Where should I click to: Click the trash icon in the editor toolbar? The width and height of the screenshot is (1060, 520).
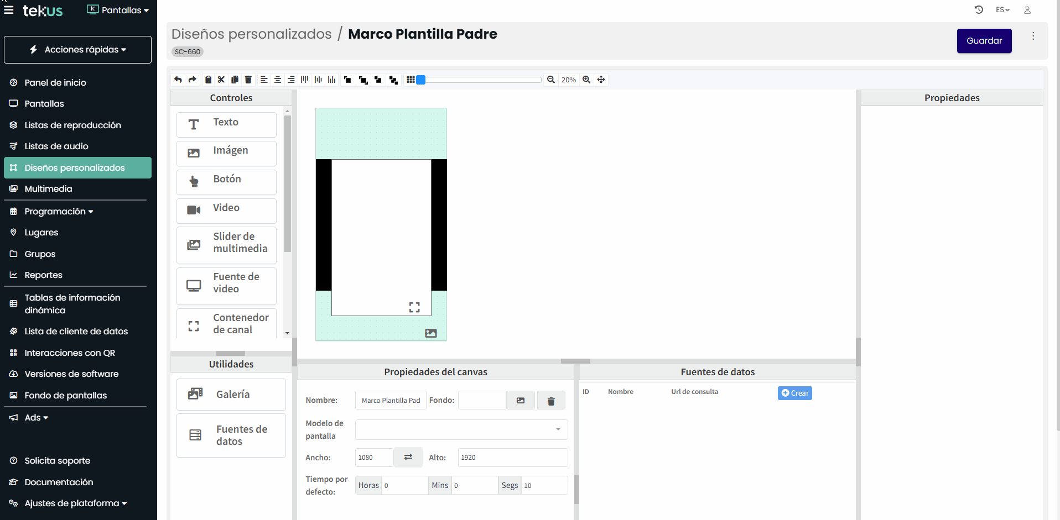248,80
